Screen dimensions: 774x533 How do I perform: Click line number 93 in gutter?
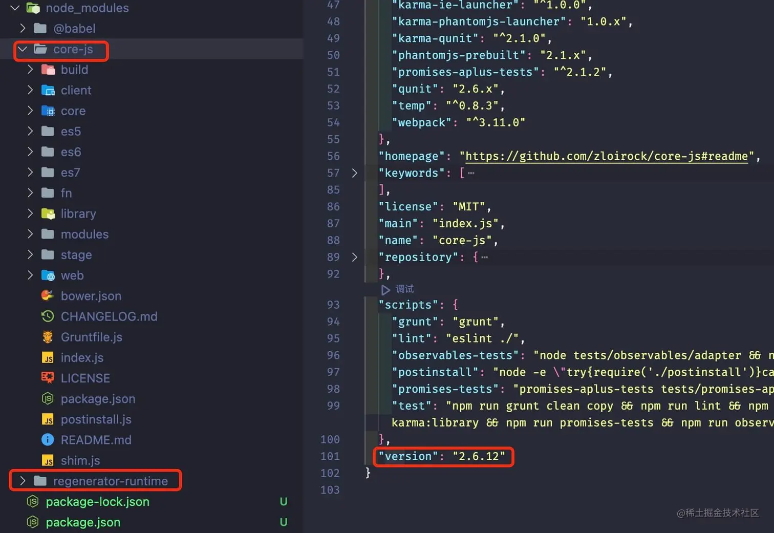coord(333,305)
